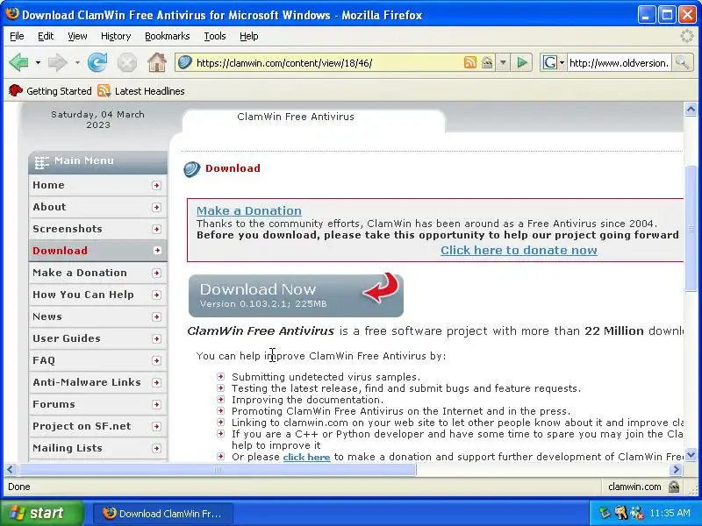
Task: Open the Forward history dropdown arrow
Action: coord(77,62)
